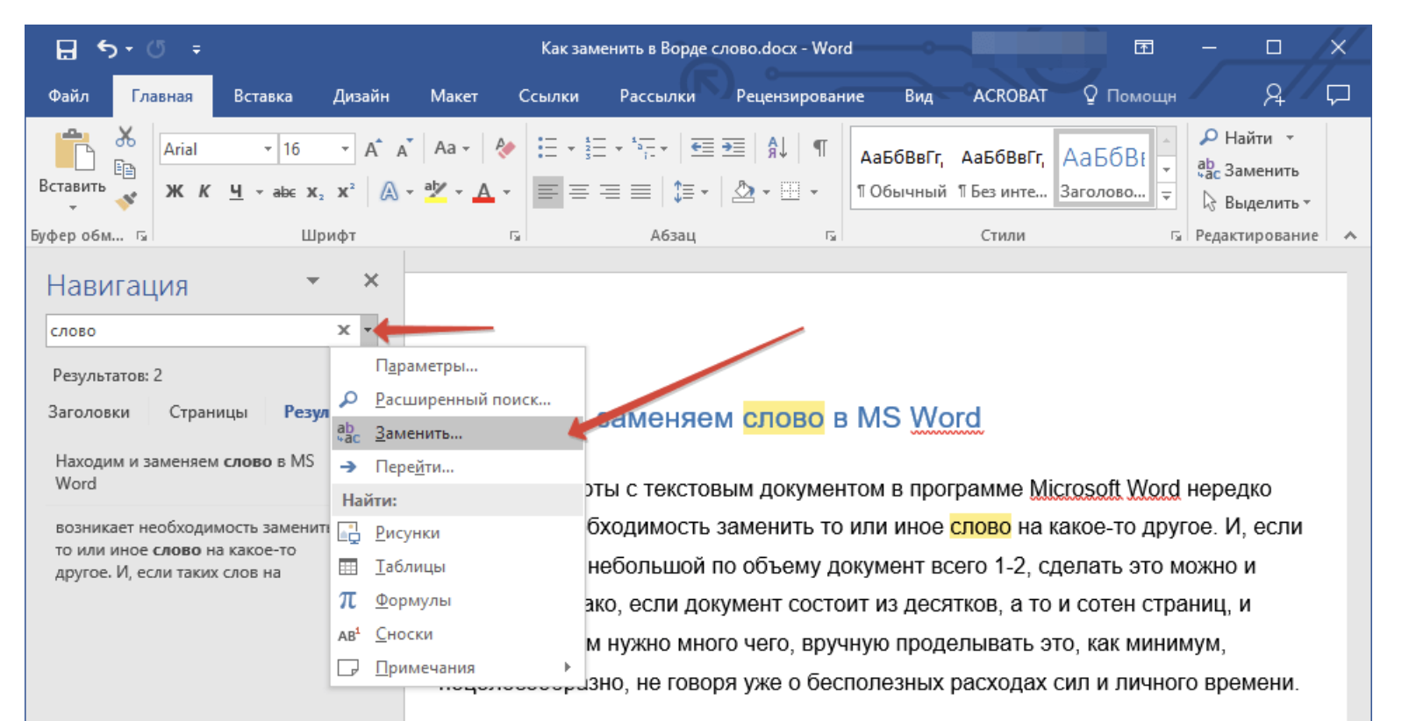Image resolution: width=1409 pixels, height=721 pixels.
Task: Toggle bold formatting Ж button
Action: click(x=175, y=191)
